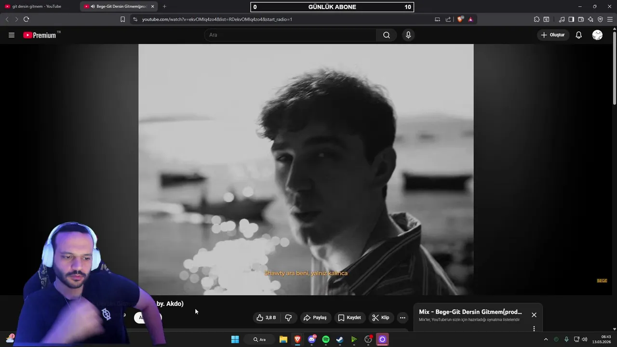Focus the YouTube 'Ara' search field
The height and width of the screenshot is (347, 617).
point(291,35)
